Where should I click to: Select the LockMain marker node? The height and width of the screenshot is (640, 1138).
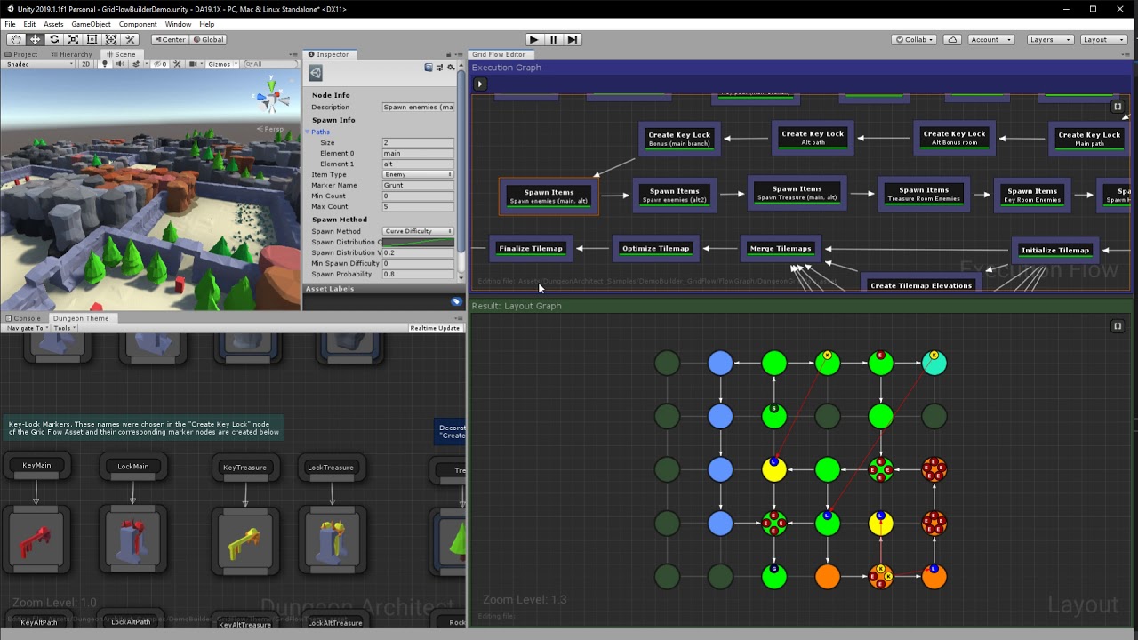[x=133, y=466]
